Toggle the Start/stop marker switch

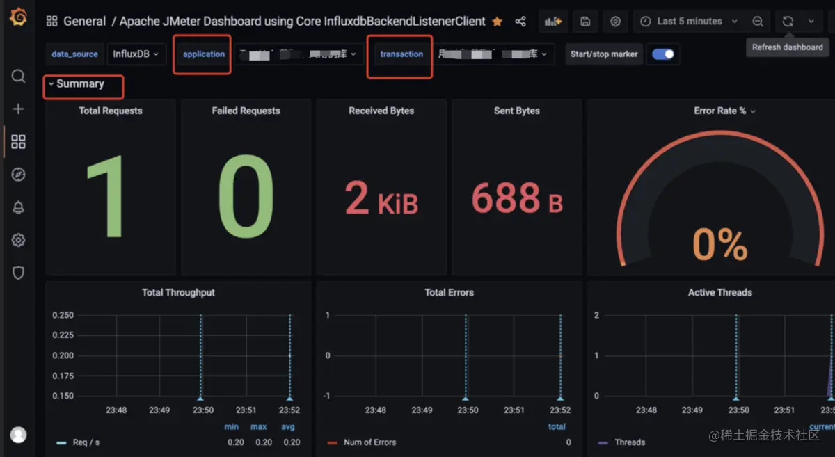pyautogui.click(x=663, y=54)
